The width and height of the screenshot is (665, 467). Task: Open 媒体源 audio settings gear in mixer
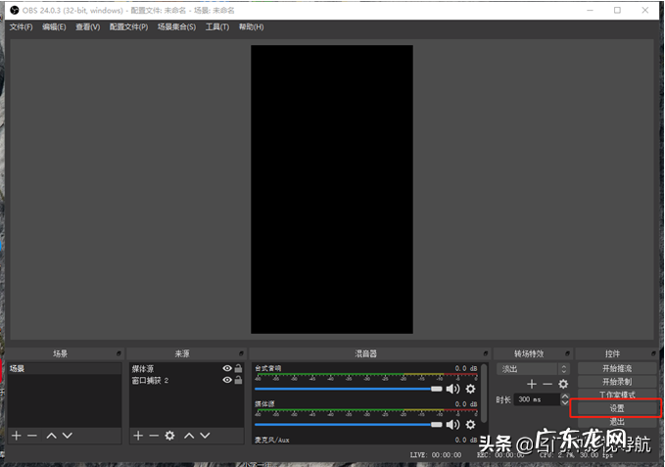470,425
